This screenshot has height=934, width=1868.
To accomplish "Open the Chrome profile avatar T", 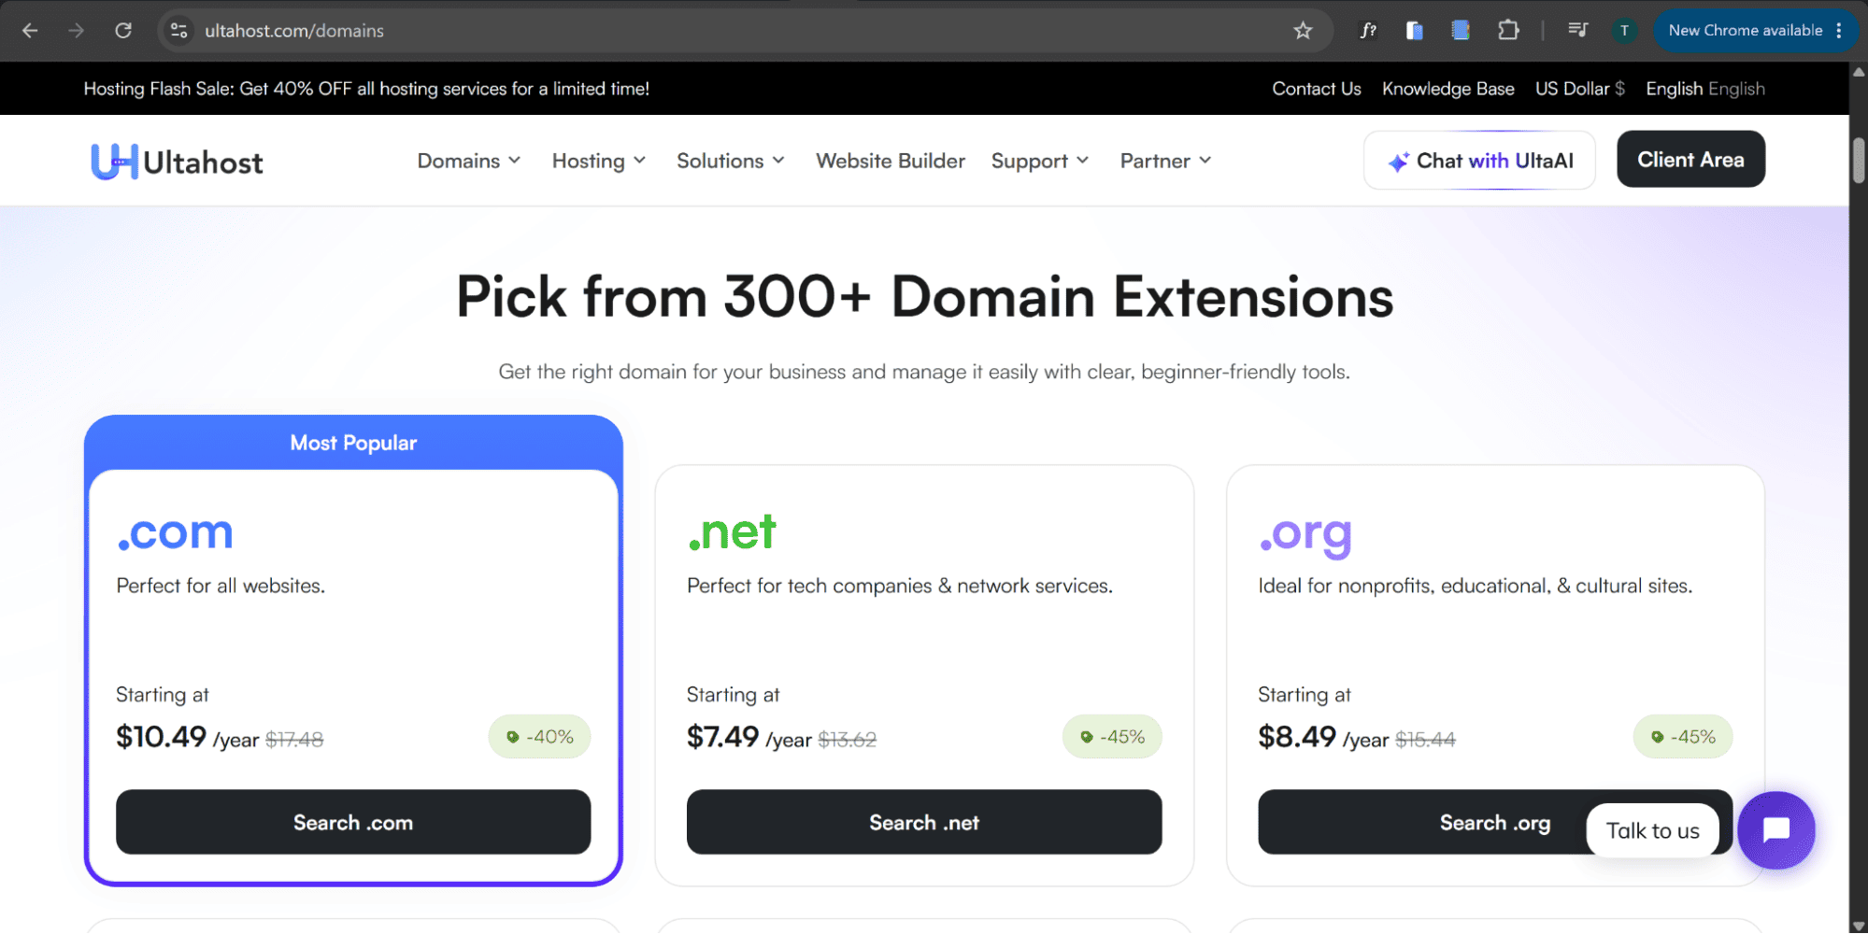I will [x=1624, y=31].
